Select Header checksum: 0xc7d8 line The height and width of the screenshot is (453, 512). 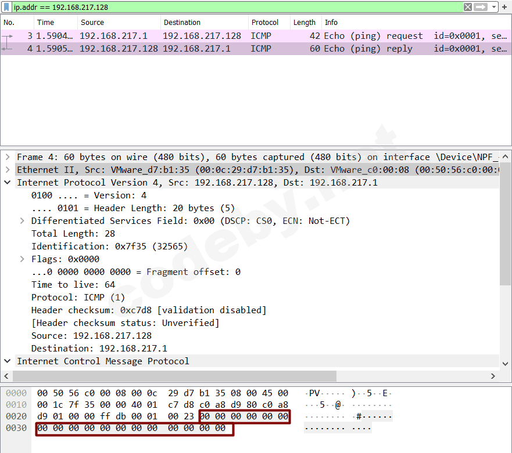pos(149,310)
